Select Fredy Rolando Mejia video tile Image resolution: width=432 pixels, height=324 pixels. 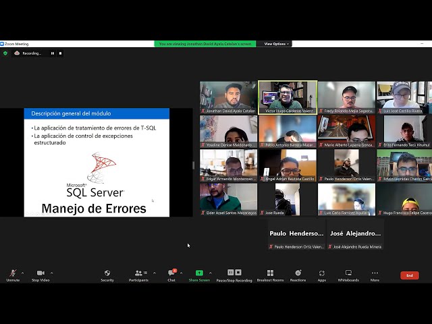click(346, 97)
